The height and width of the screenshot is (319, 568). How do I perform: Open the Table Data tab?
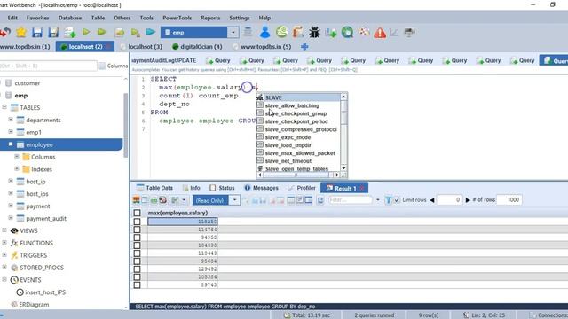coord(154,188)
